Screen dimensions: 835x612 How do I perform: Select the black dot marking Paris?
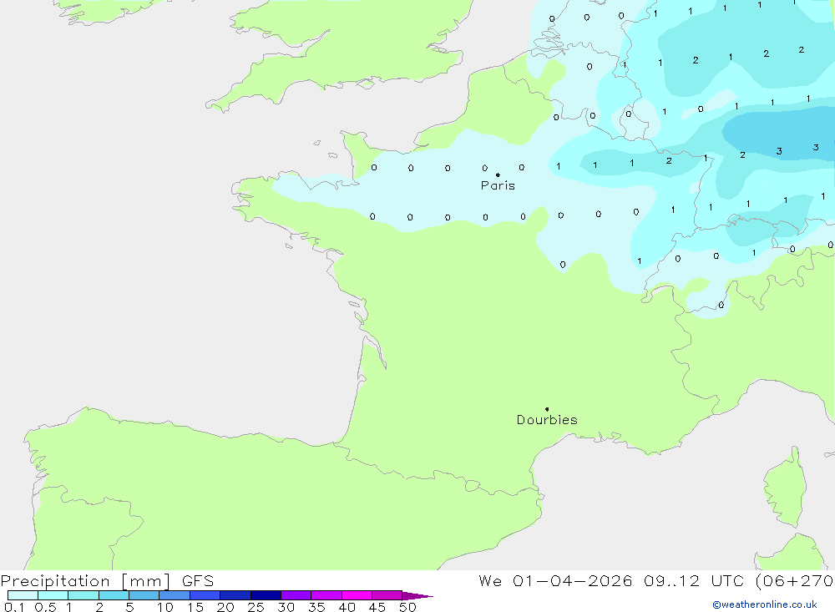click(498, 174)
